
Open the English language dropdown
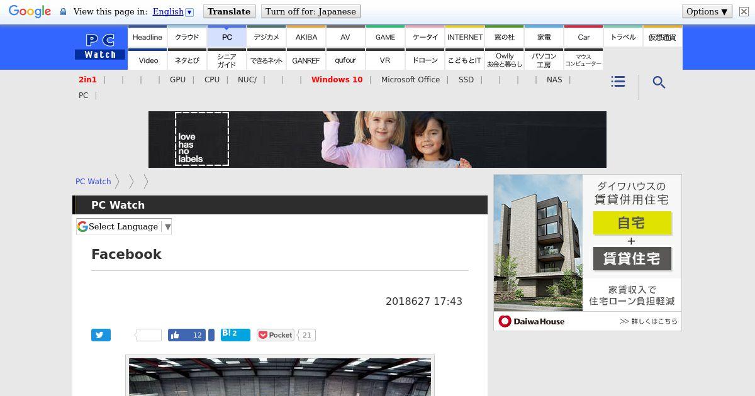point(172,11)
